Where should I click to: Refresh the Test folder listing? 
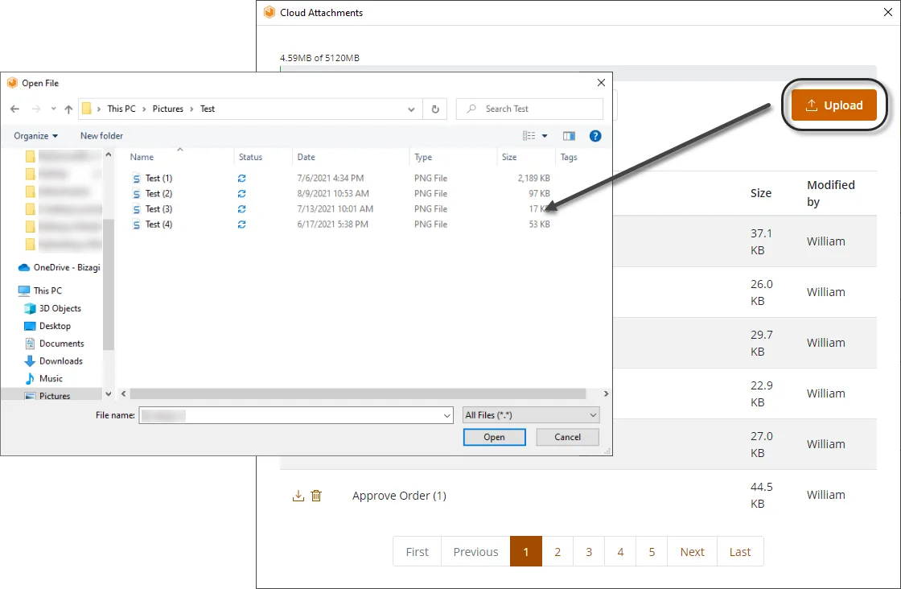435,109
